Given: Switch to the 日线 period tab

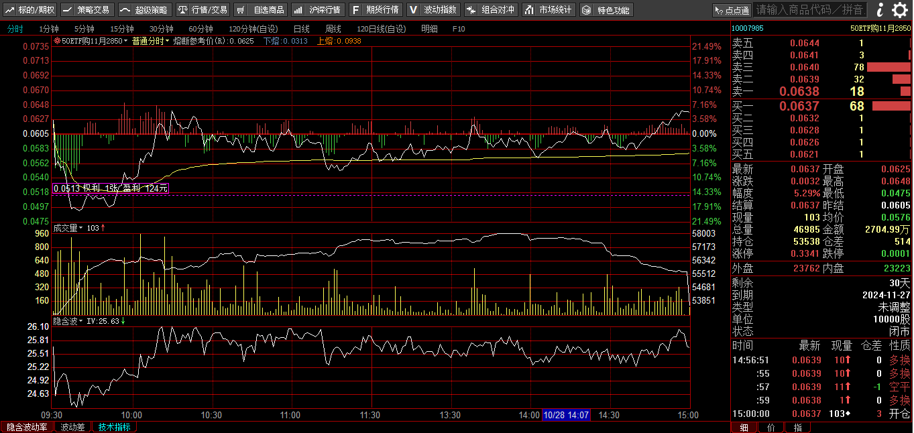Looking at the screenshot, I should pos(301,29).
